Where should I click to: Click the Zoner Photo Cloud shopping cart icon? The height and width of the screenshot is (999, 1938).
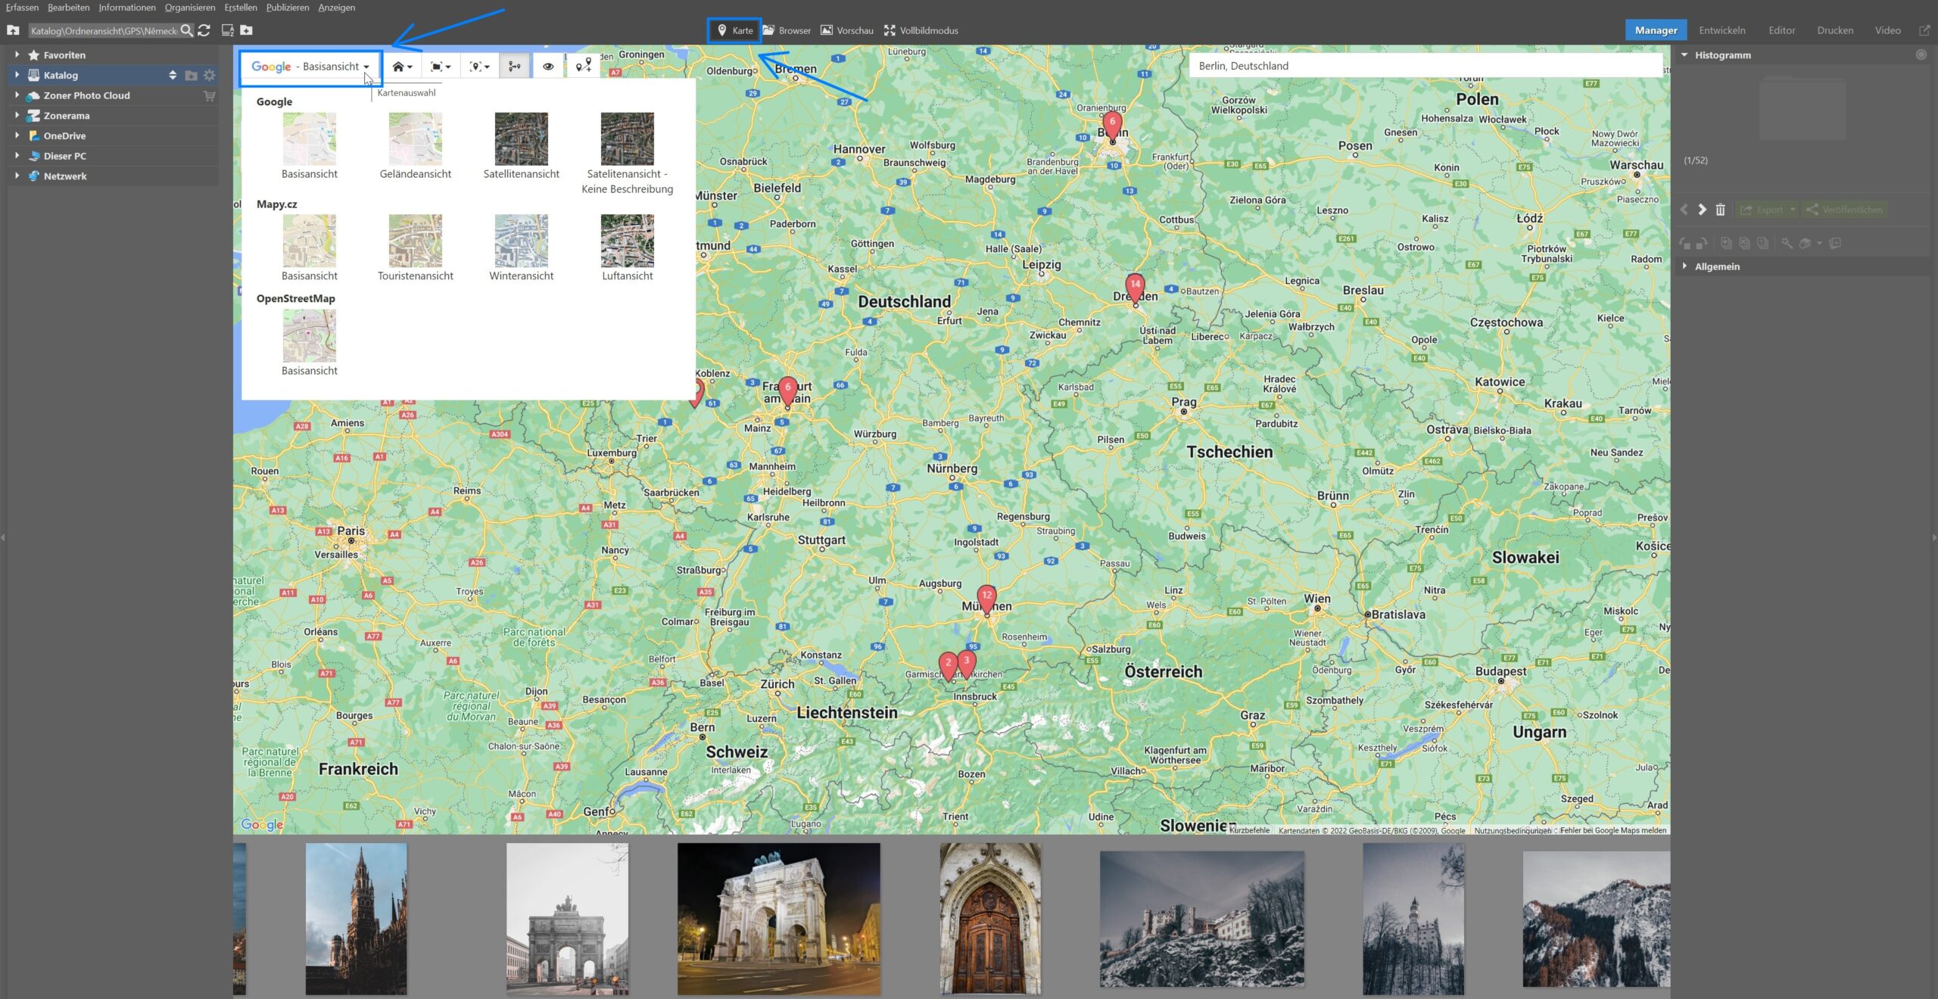point(210,95)
